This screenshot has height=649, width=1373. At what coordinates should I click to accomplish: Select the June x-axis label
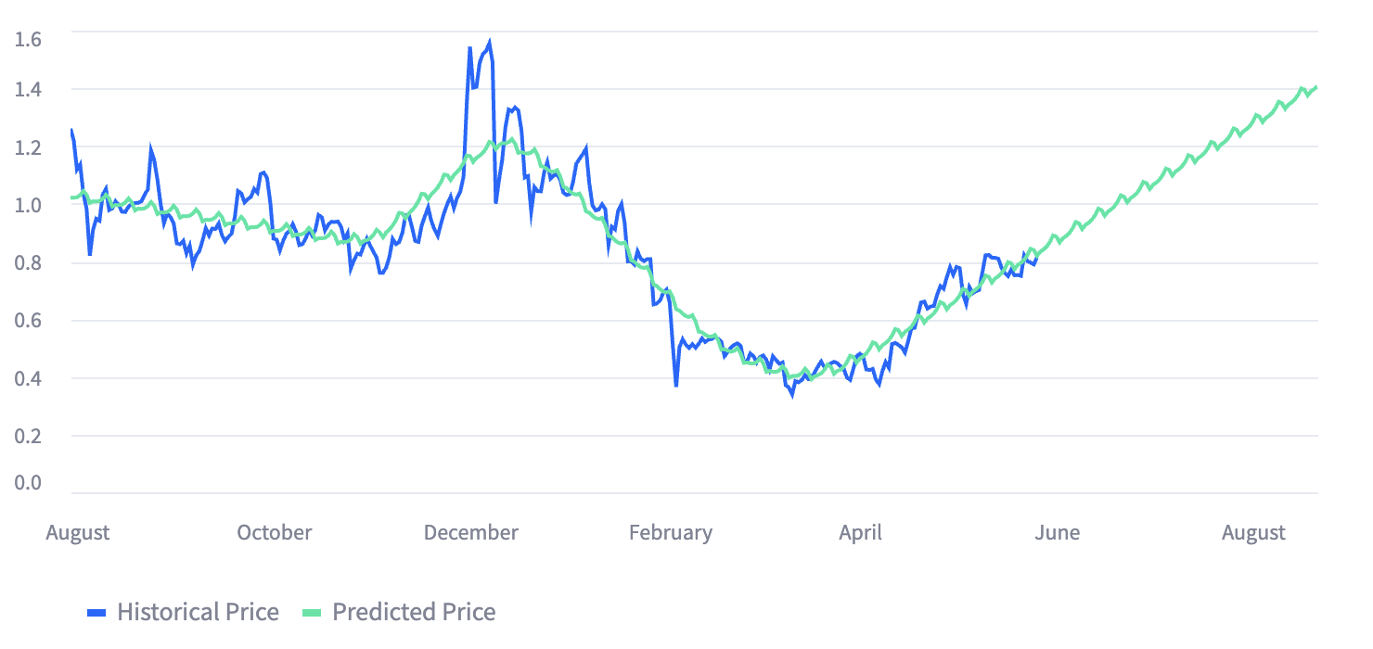[x=1057, y=532]
